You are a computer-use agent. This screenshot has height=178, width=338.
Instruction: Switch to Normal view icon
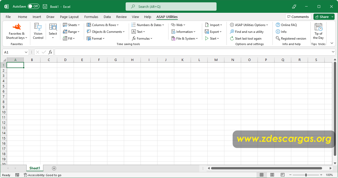[261, 175]
